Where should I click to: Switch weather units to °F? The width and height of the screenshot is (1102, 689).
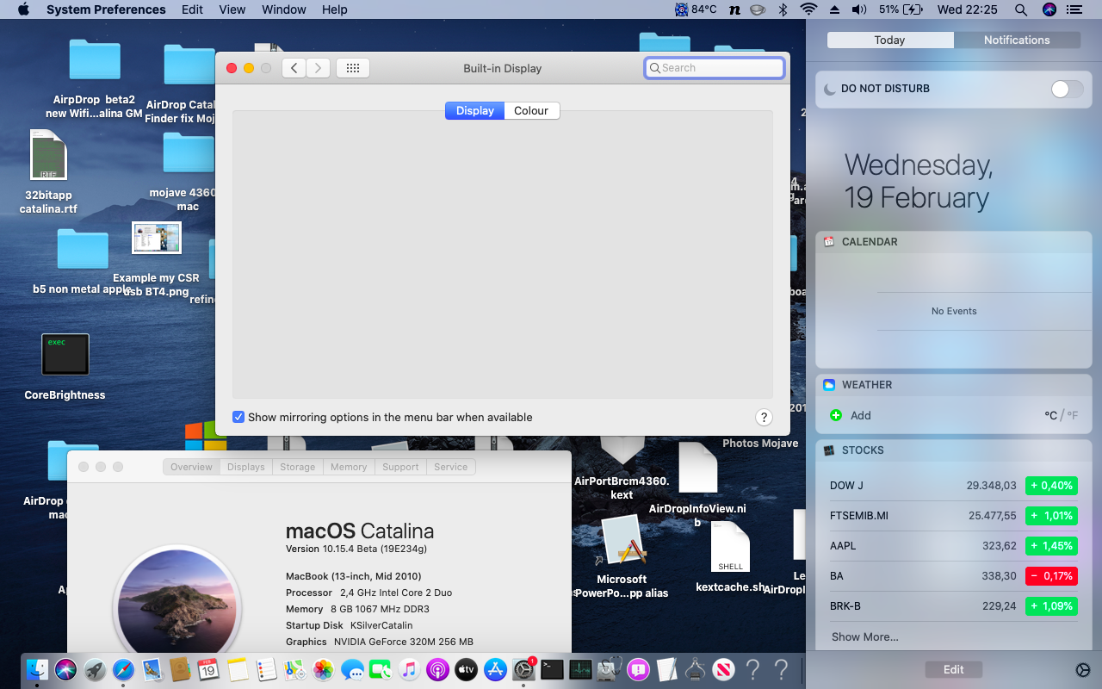coord(1073,415)
